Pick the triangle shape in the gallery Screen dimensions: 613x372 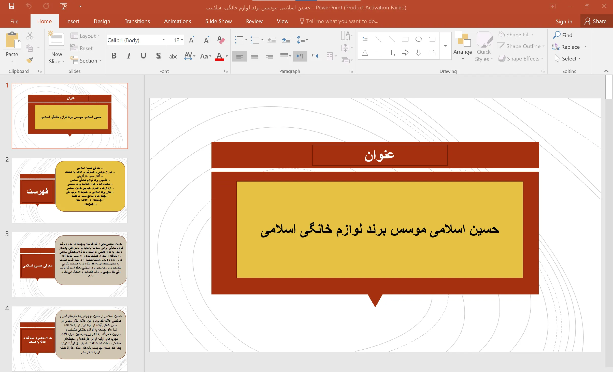pos(365,53)
